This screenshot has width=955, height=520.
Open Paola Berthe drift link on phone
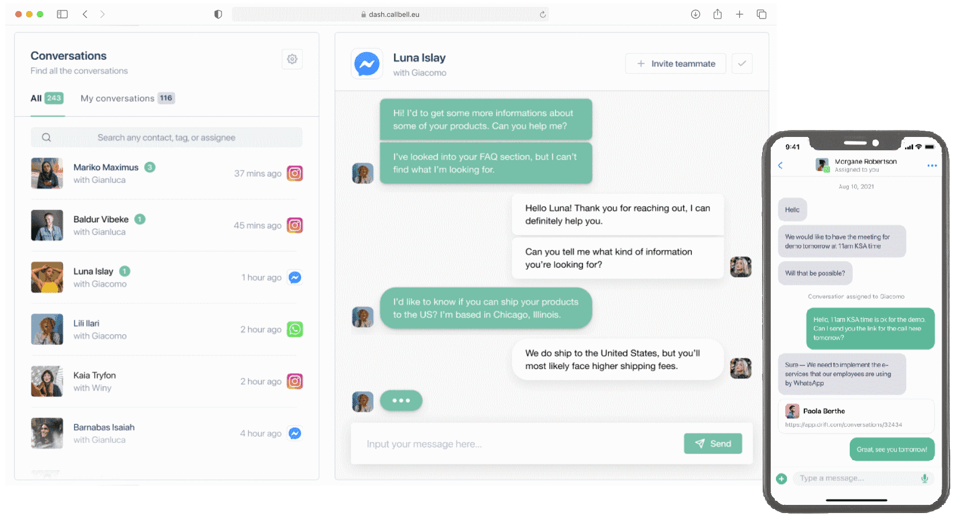coord(843,425)
